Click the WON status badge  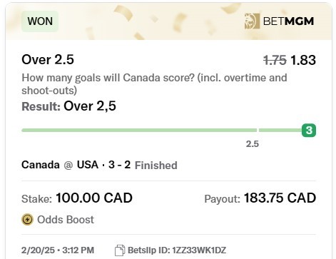coord(40,21)
